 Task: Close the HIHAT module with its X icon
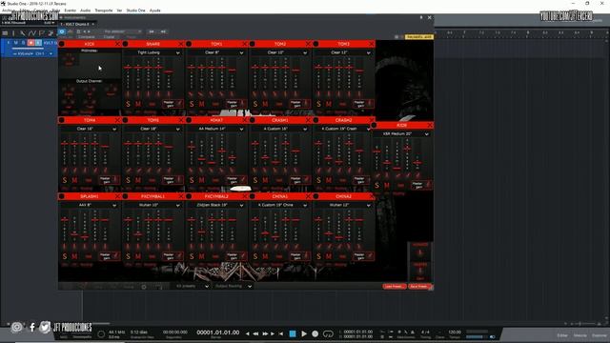[x=245, y=120]
